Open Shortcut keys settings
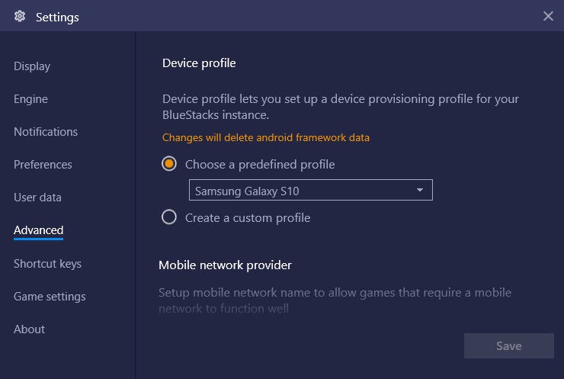This screenshot has height=379, width=564. (47, 264)
